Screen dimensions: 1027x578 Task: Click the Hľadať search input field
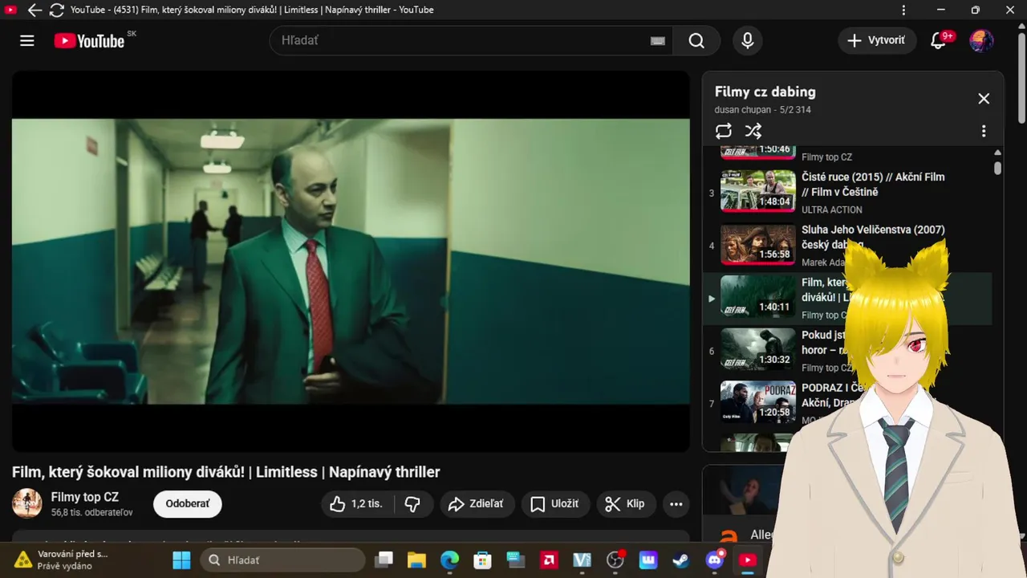pyautogui.click(x=459, y=40)
